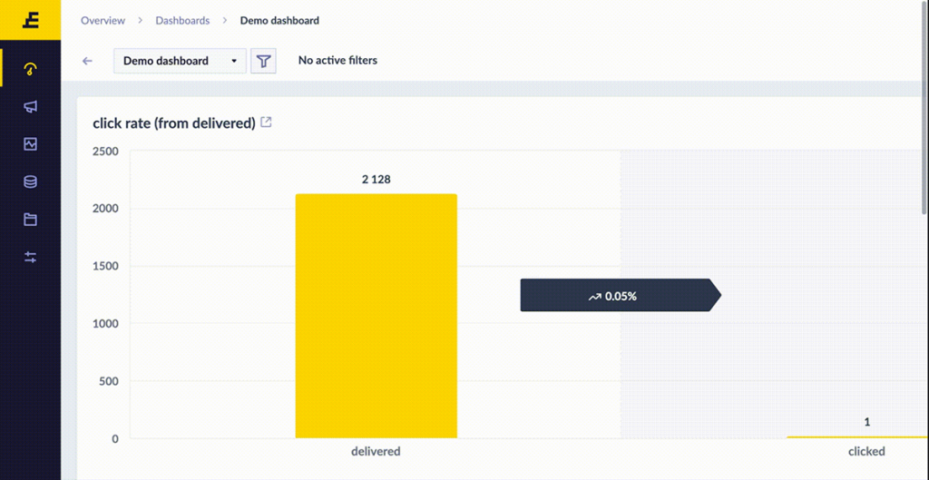Click the Exponea logo in top-left corner
The image size is (929, 480).
[30, 19]
